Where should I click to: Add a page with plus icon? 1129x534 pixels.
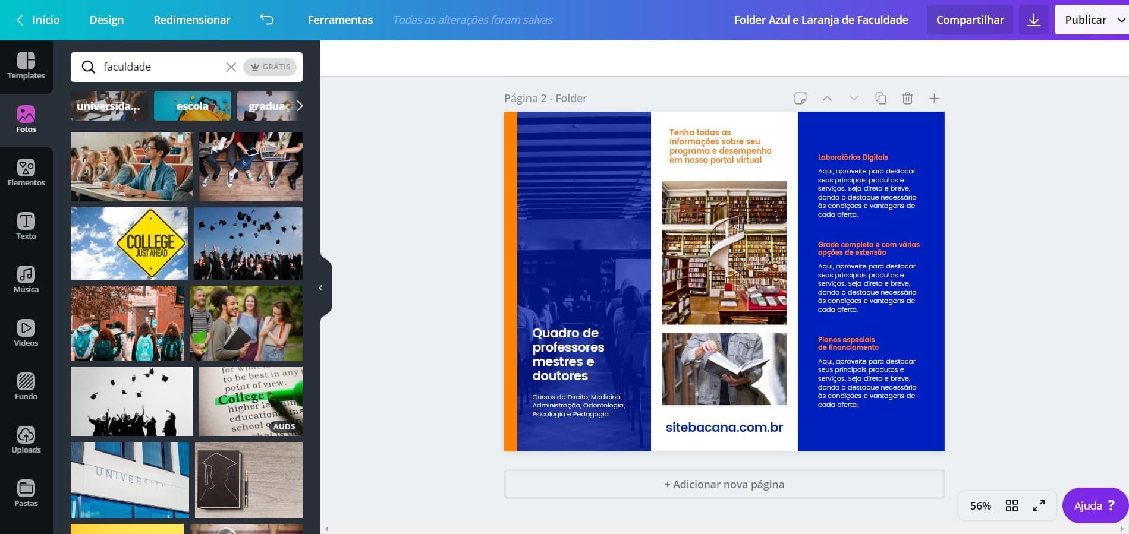coord(934,99)
